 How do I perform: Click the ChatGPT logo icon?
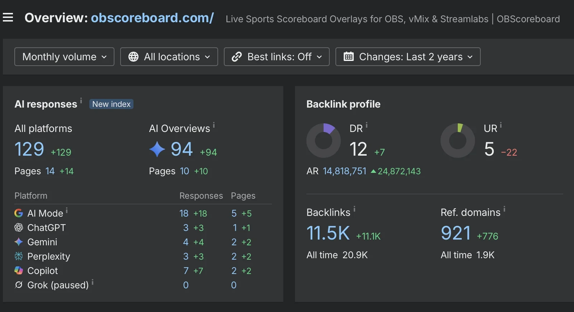pos(19,228)
